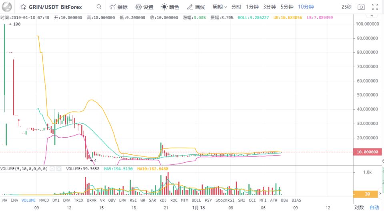Select the PSY indicator
Screen dimensions: 384x211
click(208, 200)
